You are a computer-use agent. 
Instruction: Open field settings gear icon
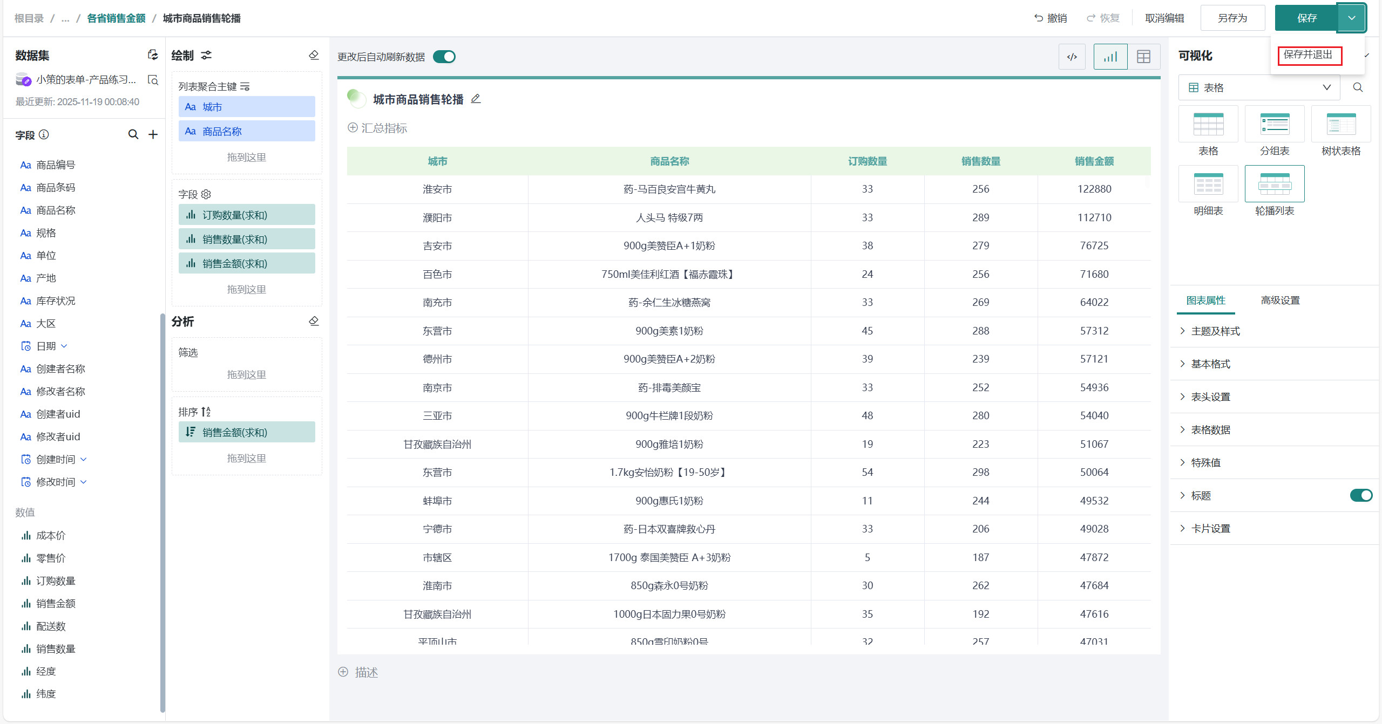pos(206,194)
